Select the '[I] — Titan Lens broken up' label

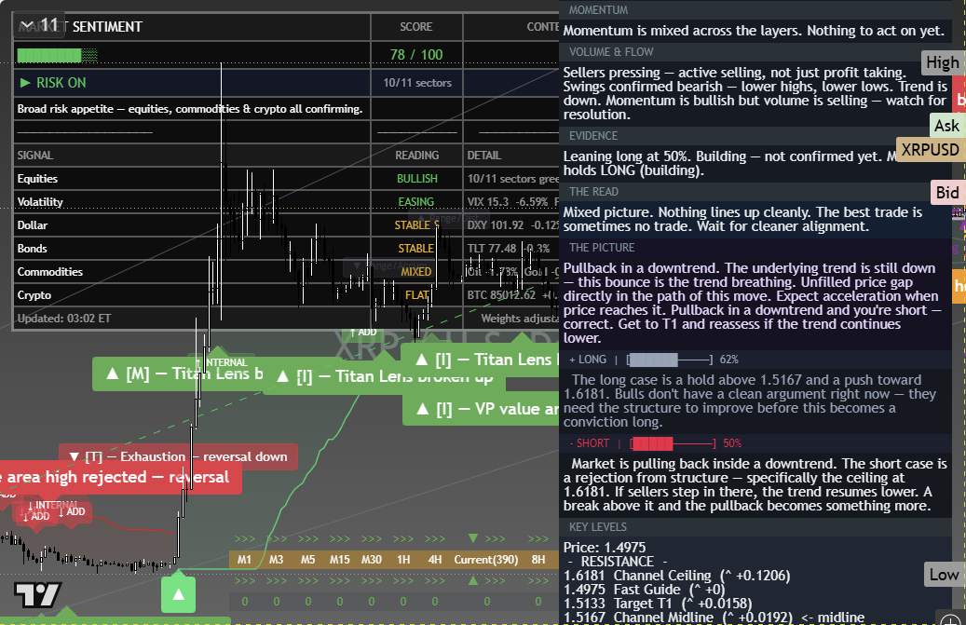(385, 376)
